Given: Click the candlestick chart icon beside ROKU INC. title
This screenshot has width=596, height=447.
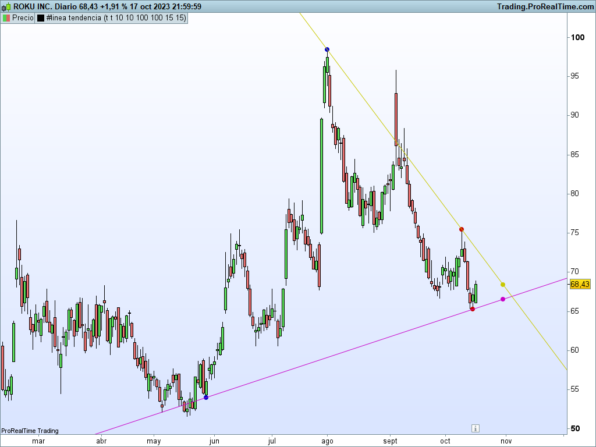Looking at the screenshot, I should (x=6, y=6).
